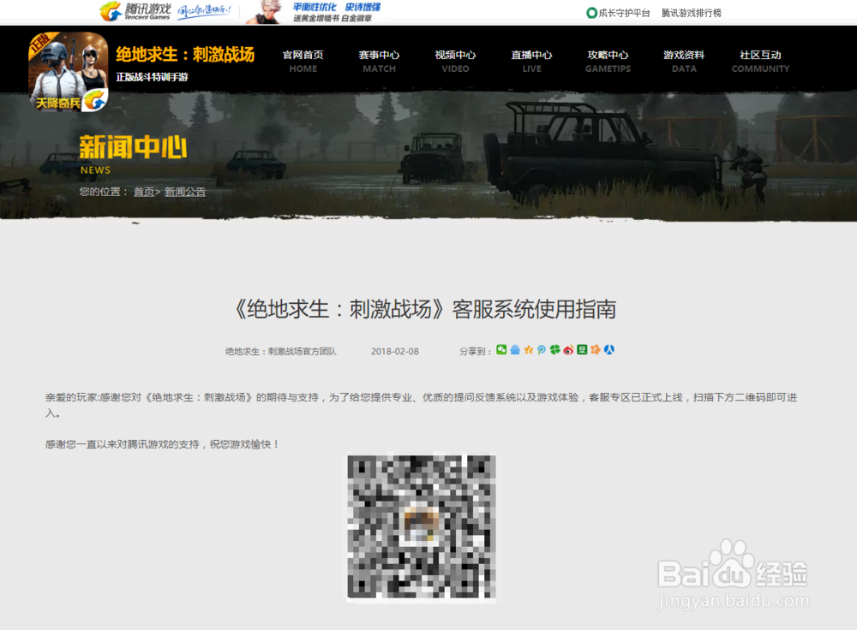Viewport: 857px width, 630px height.
Task: Share to Qzone star icon
Action: (x=529, y=350)
